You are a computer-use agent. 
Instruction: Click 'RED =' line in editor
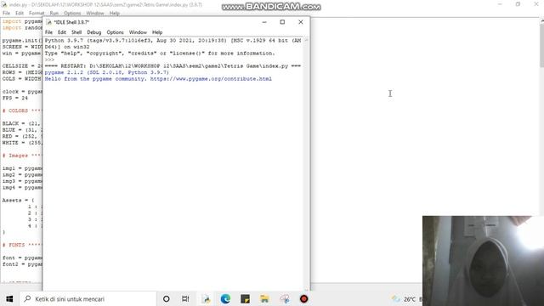[x=21, y=136]
